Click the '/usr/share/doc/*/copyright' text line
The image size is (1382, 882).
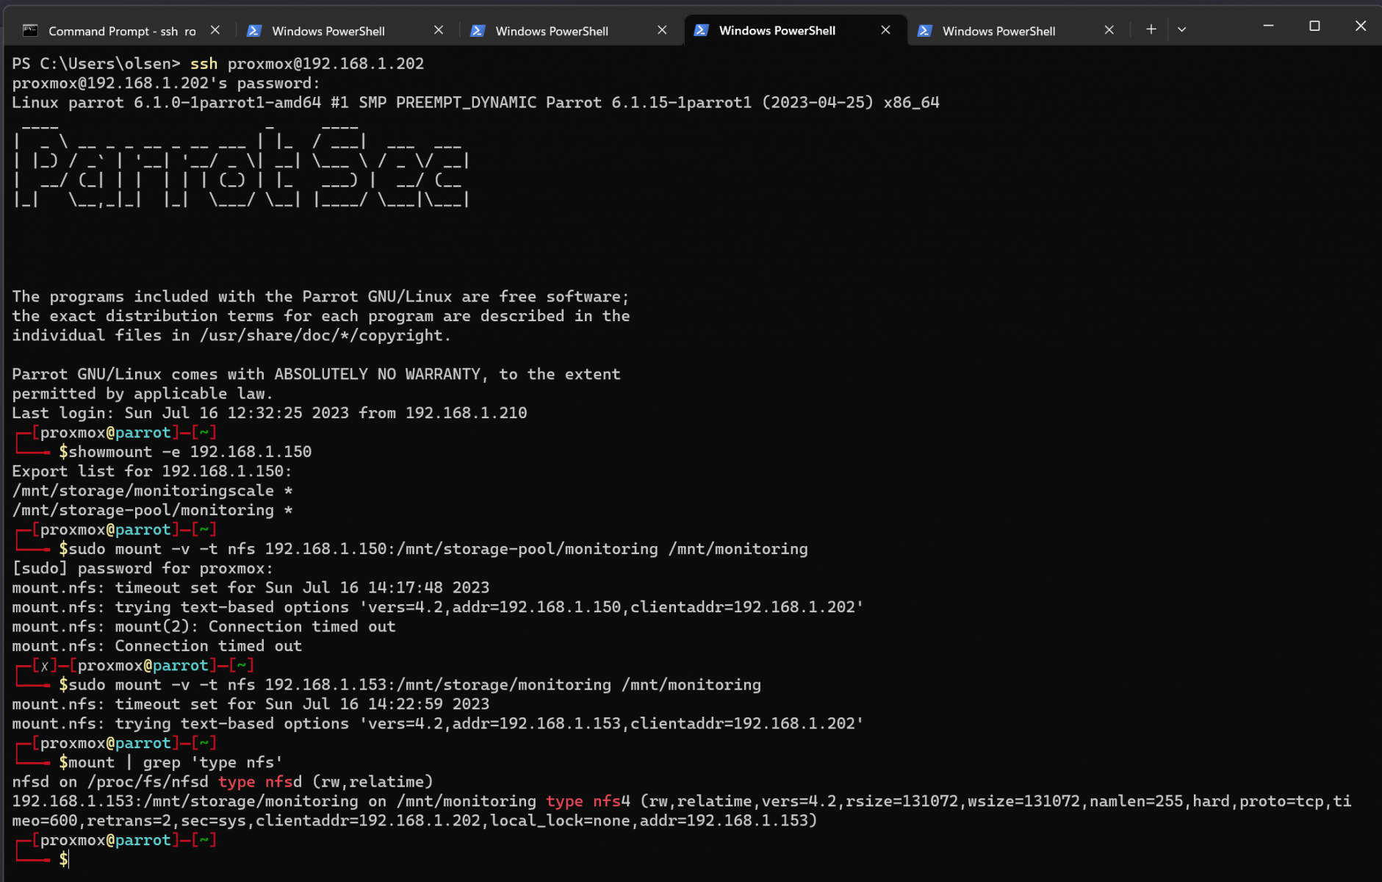pos(231,336)
